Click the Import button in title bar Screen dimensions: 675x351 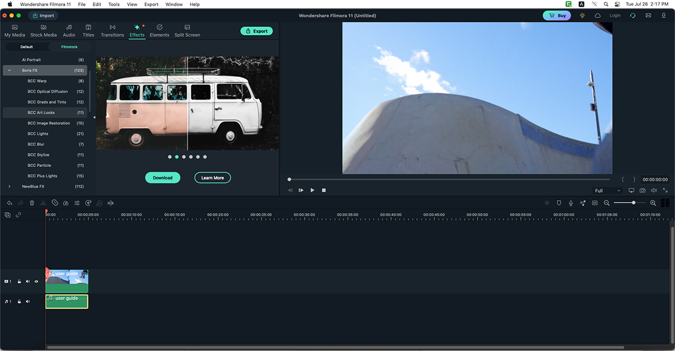[x=43, y=15]
